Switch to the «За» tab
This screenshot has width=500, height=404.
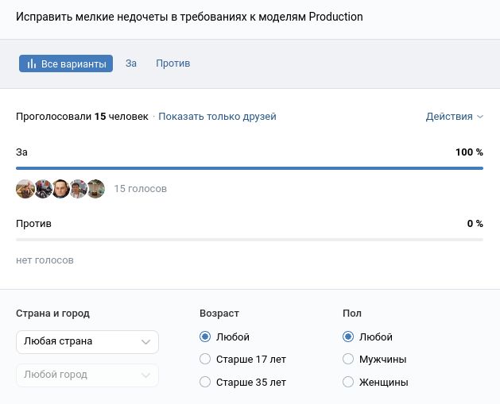(x=131, y=63)
